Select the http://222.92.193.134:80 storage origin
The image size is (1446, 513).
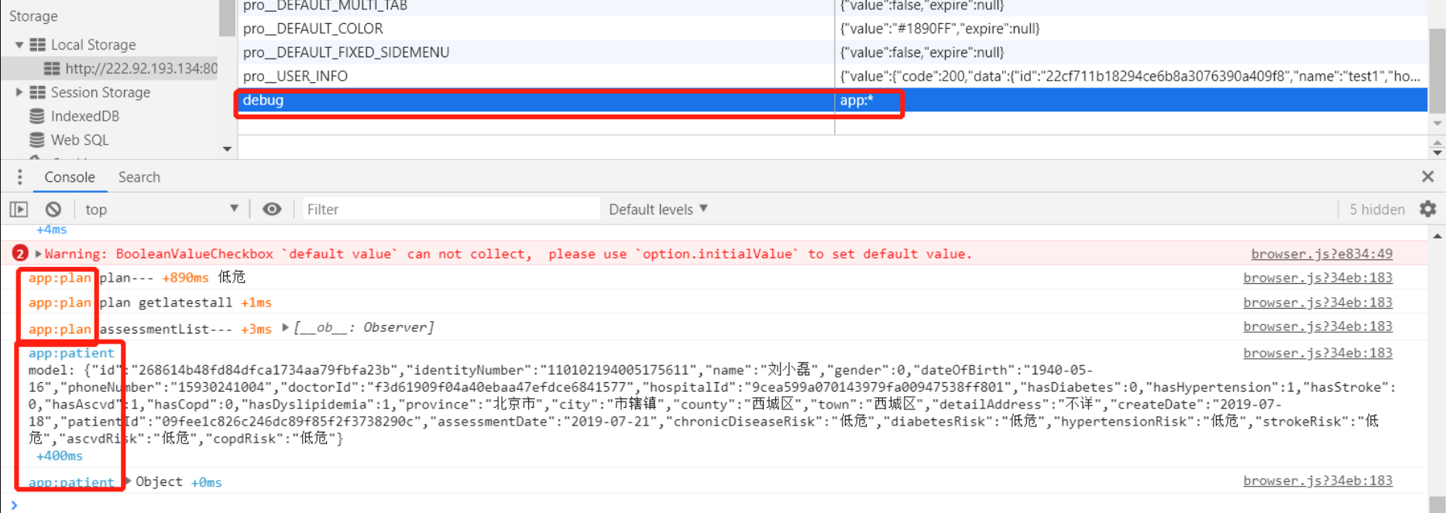[141, 68]
